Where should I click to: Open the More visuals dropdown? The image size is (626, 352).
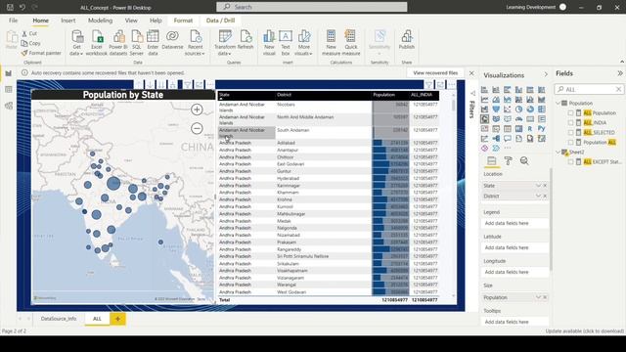coord(303,43)
